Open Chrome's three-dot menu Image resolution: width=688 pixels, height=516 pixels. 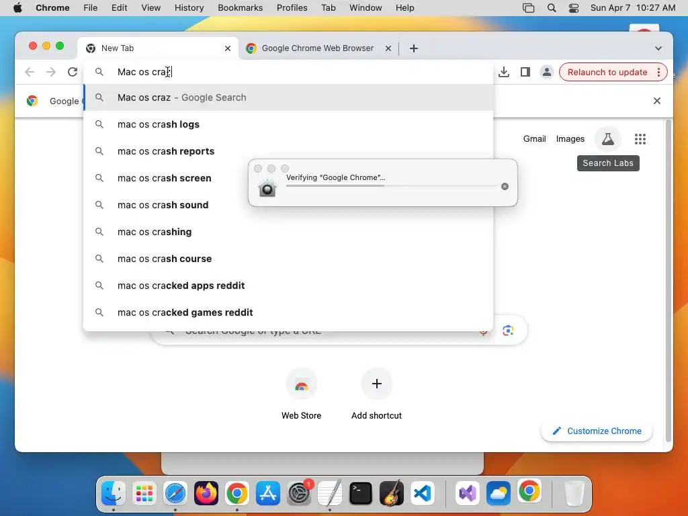click(x=658, y=73)
